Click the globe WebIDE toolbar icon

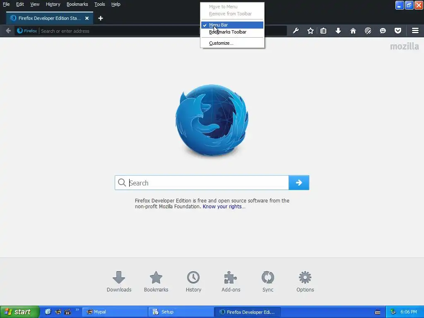[368, 31]
